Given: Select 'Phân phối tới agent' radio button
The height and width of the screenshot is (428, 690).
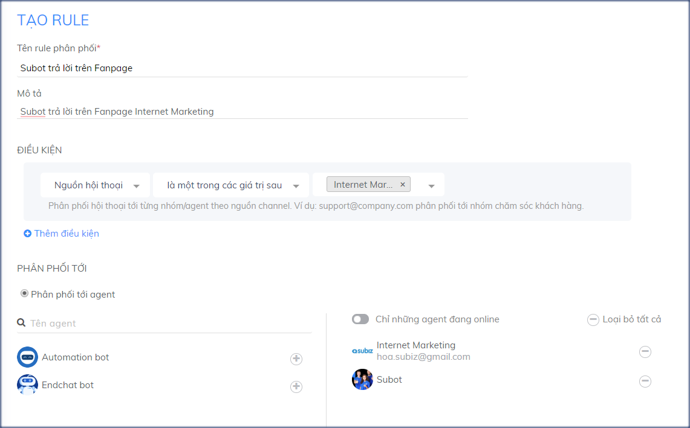Looking at the screenshot, I should 24,294.
